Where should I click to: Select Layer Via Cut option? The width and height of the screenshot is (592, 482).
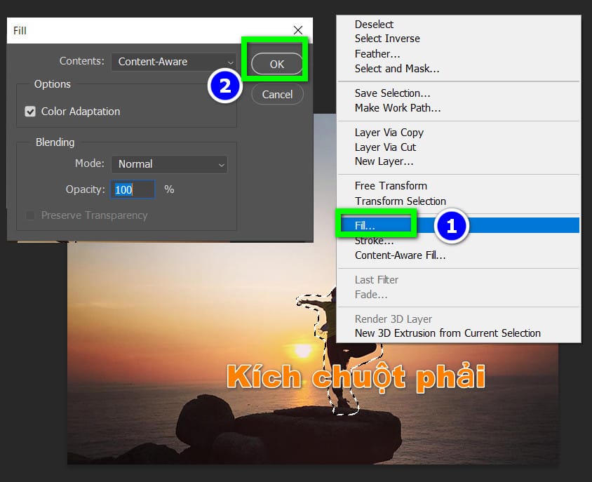(385, 147)
